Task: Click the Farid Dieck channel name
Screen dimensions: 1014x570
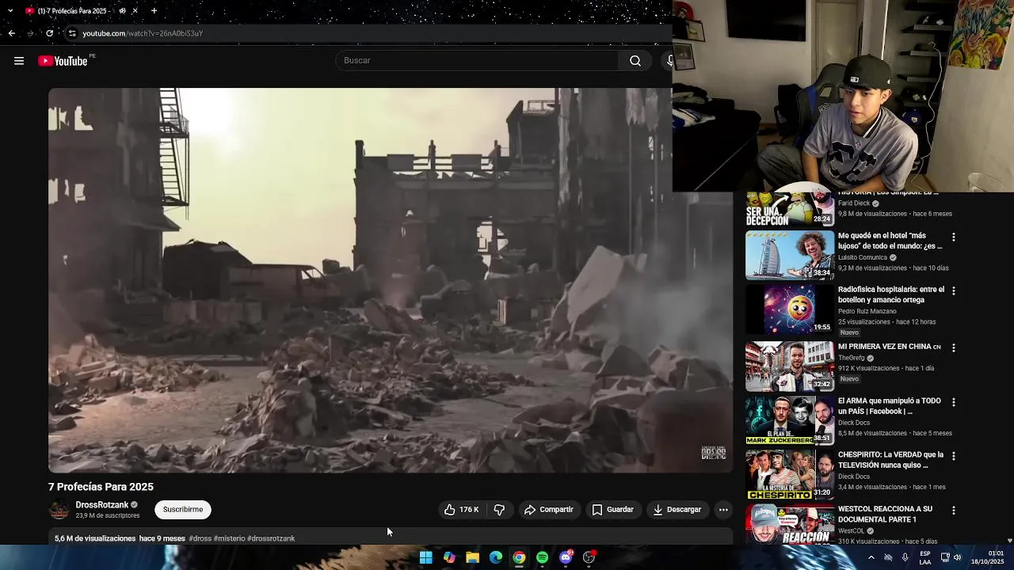Action: tap(854, 203)
